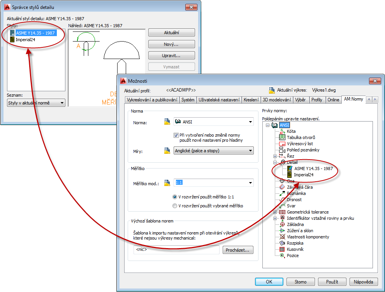Click the Imperial24 style icon in tree
This screenshot has height=292, width=385.
click(290, 175)
